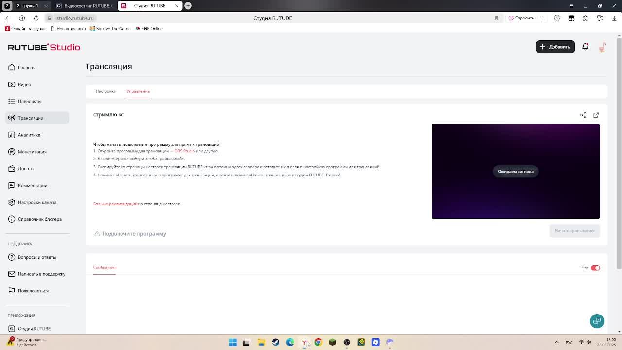Go back in the browser
Image resolution: width=622 pixels, height=350 pixels.
(7, 18)
